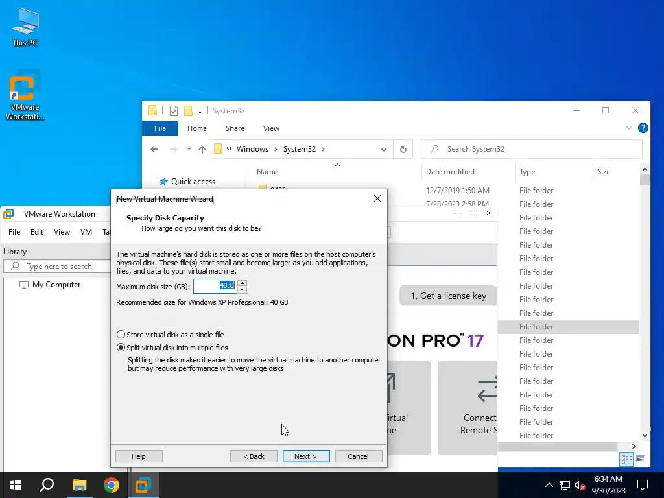
Task: Open This PC desktop icon
Action: (25, 27)
